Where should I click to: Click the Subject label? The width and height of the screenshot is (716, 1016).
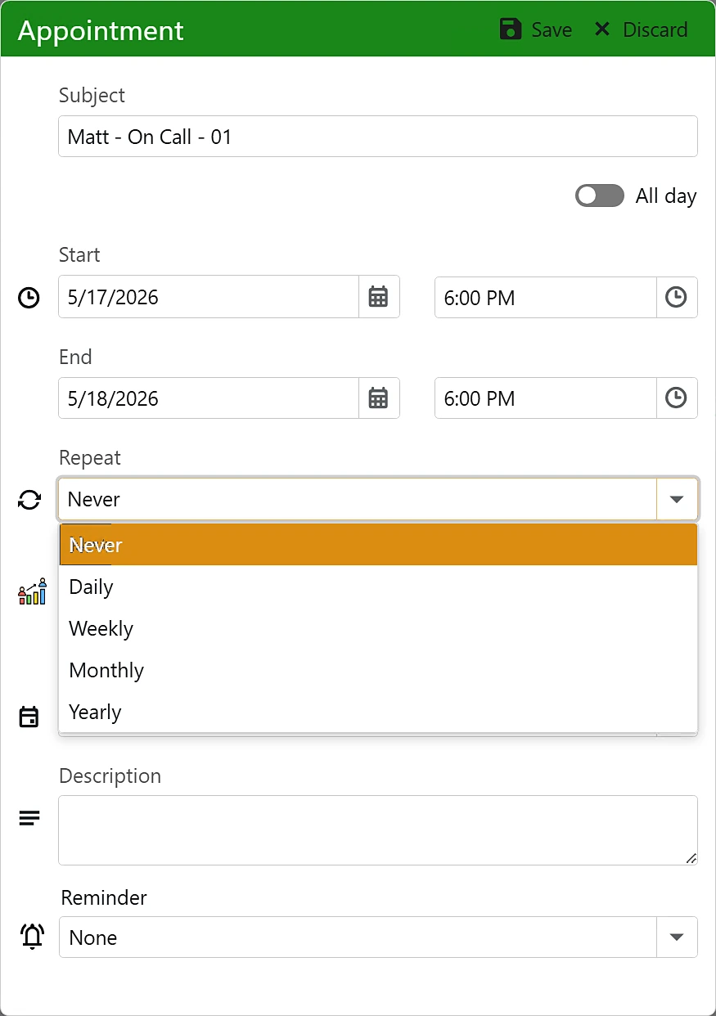click(92, 95)
